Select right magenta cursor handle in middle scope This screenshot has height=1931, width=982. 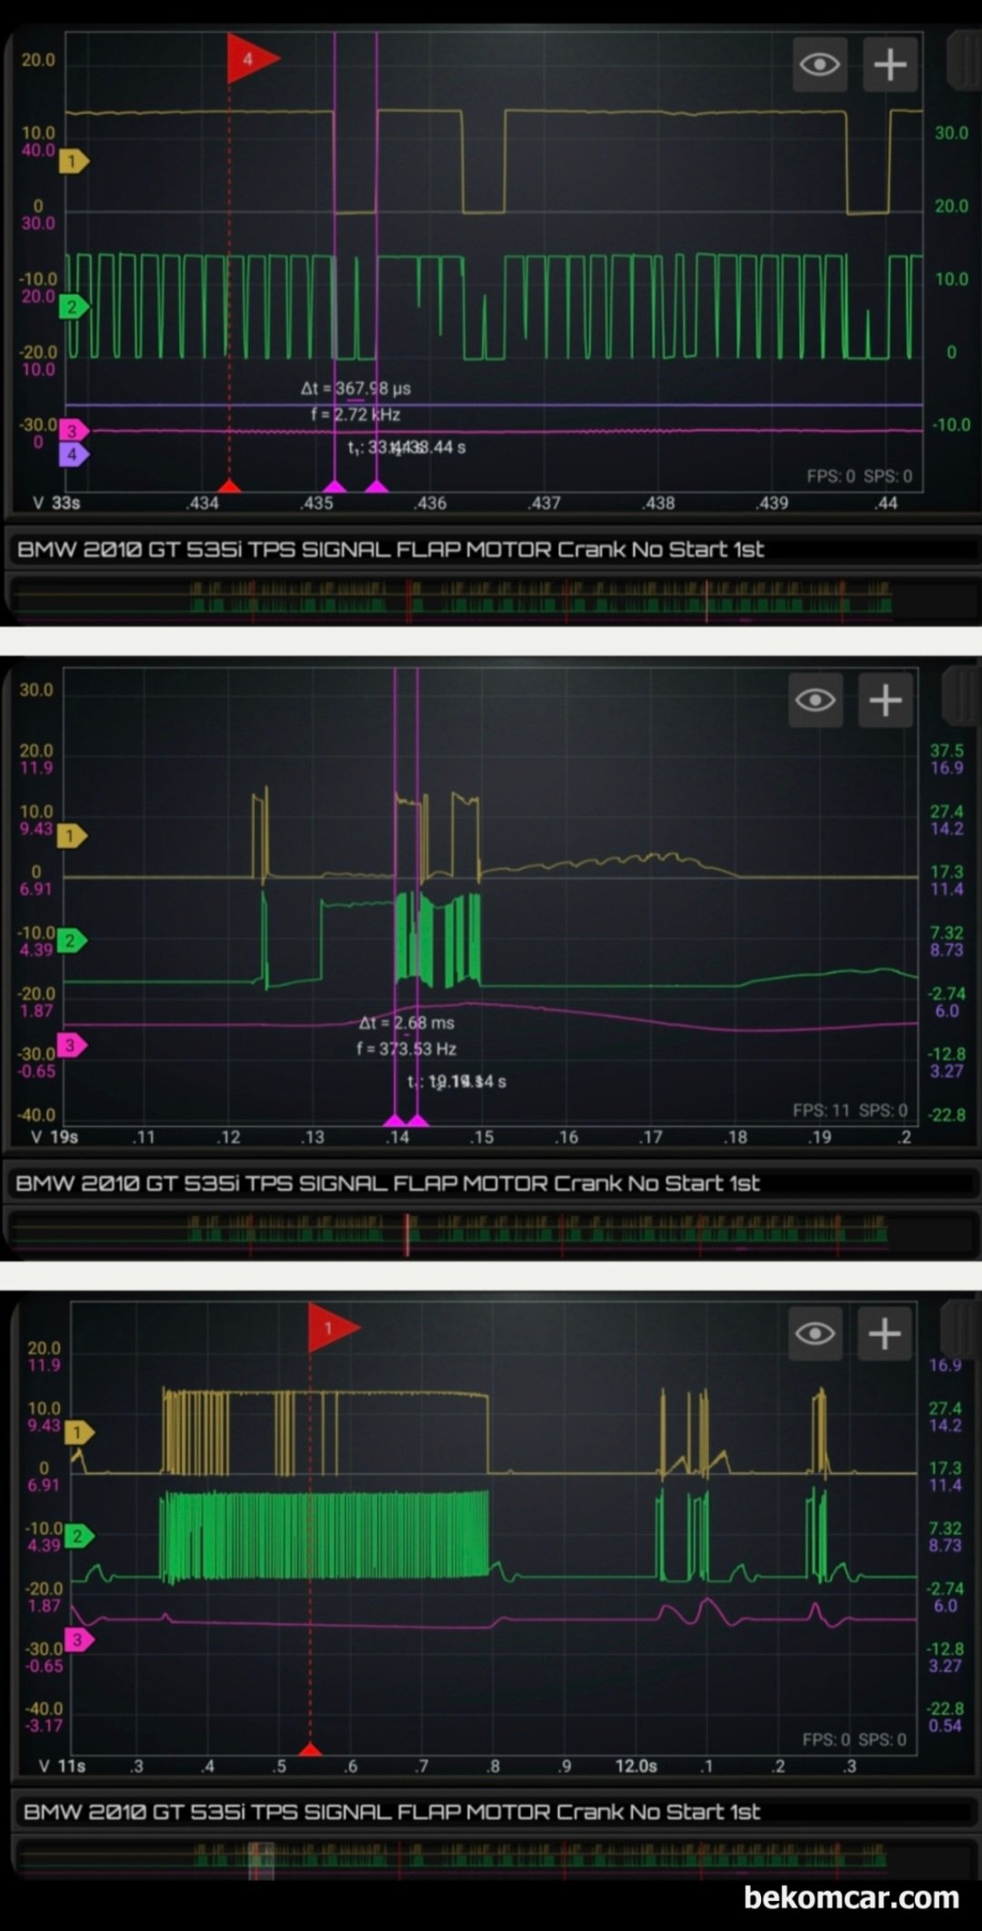[417, 1121]
